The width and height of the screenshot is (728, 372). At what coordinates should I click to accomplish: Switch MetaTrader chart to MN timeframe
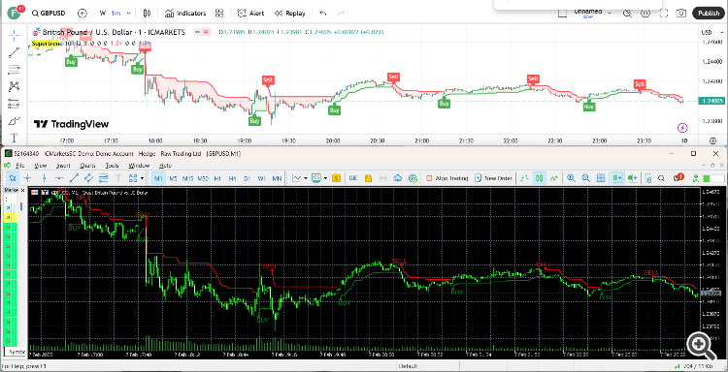click(277, 178)
